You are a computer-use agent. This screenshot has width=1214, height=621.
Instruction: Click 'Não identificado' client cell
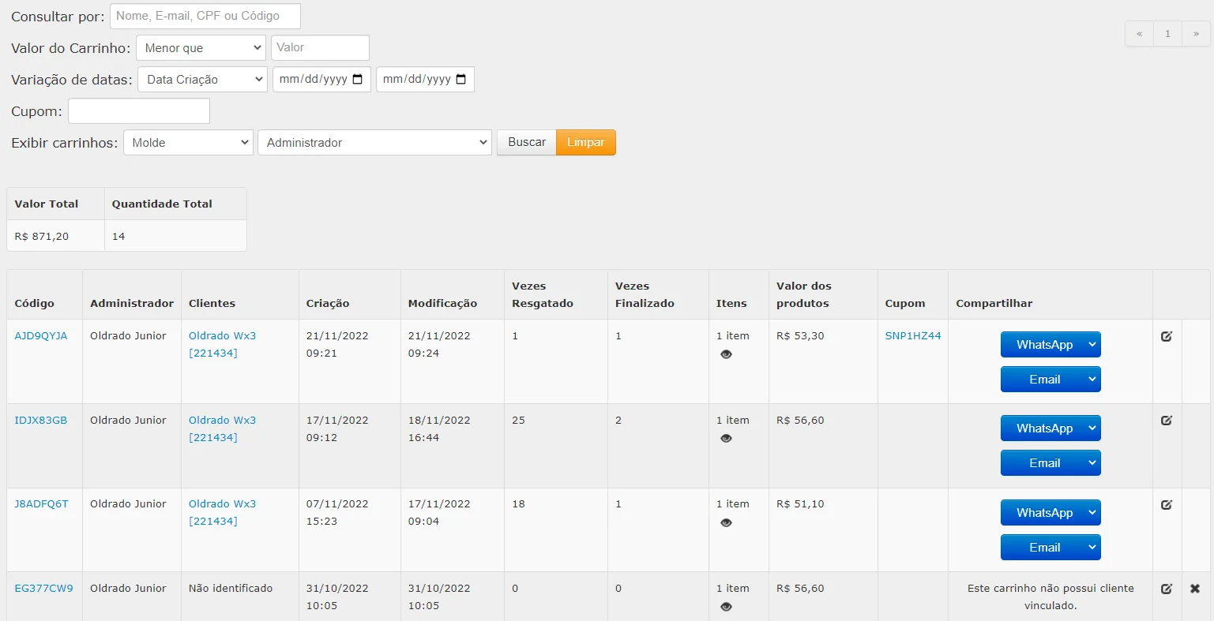[231, 589]
